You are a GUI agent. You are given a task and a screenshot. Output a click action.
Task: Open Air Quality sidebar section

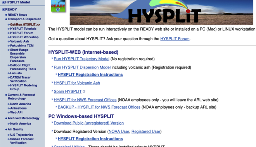[x=15, y=129]
